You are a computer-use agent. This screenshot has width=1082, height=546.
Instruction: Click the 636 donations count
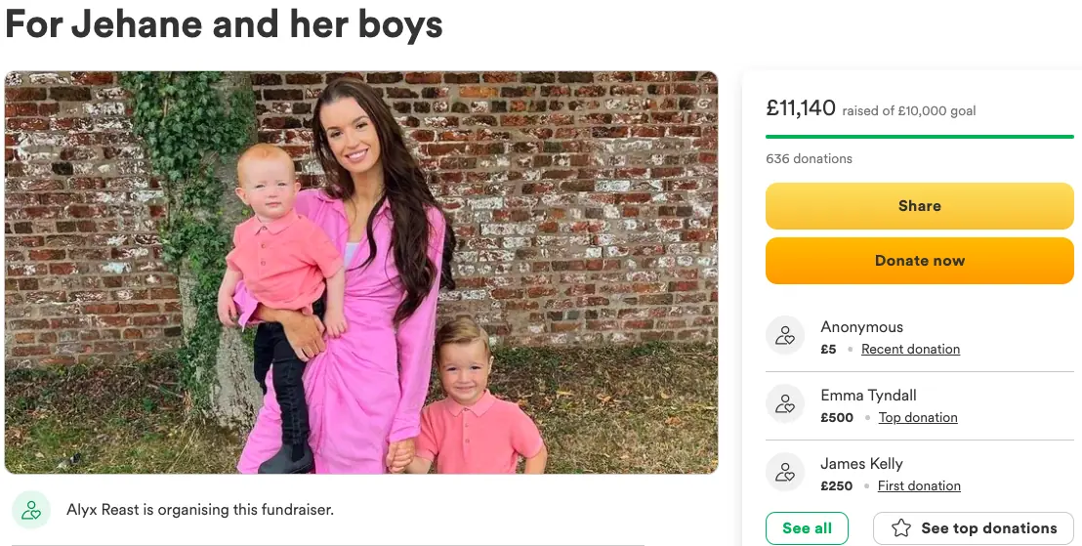pos(809,159)
